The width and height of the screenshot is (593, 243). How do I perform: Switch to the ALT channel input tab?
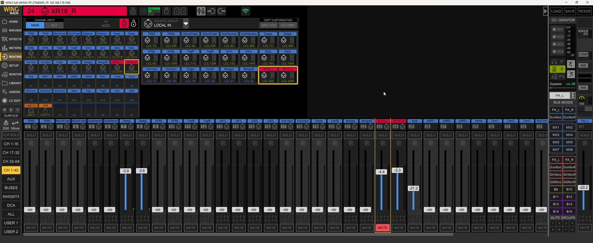pos(54,25)
